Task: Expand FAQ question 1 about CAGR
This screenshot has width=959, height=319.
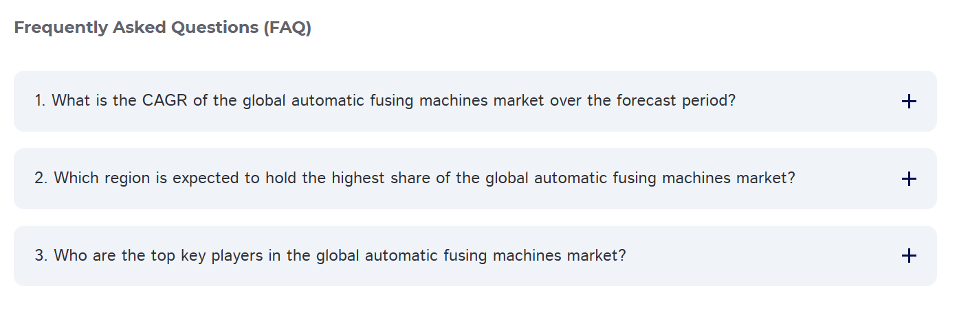Action: pos(385,101)
